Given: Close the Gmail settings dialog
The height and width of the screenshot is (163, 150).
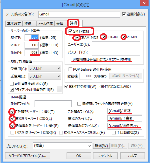Looking at the screenshot, I should coord(144,3).
